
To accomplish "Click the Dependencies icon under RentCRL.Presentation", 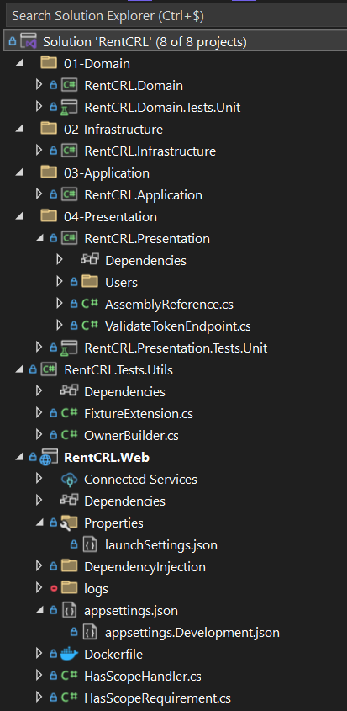I will point(90,260).
